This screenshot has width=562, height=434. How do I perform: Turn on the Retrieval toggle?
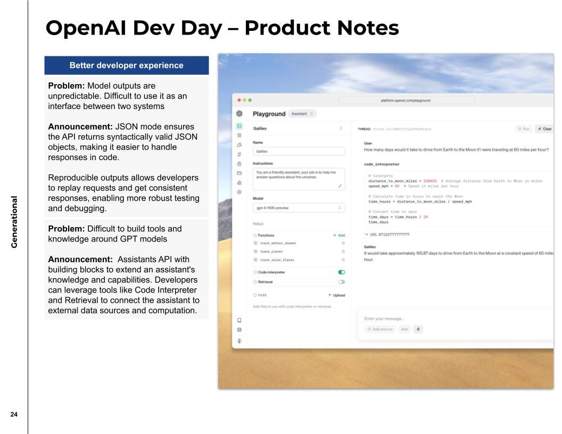342,282
